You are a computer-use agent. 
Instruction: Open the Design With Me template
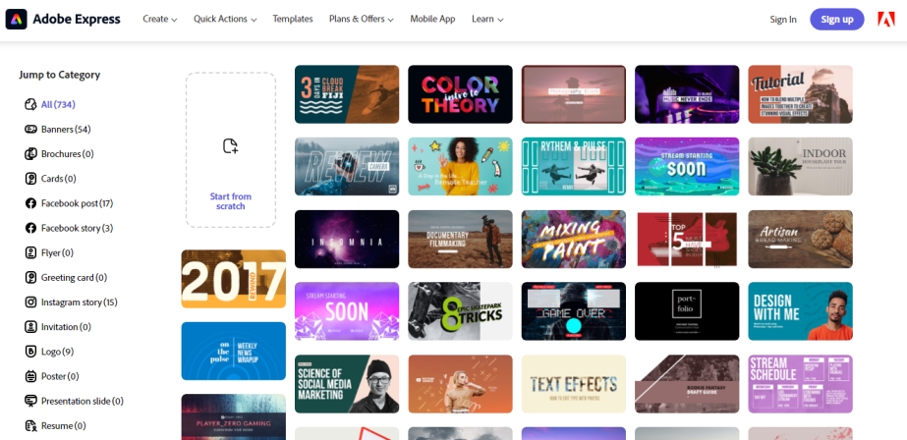(x=801, y=311)
